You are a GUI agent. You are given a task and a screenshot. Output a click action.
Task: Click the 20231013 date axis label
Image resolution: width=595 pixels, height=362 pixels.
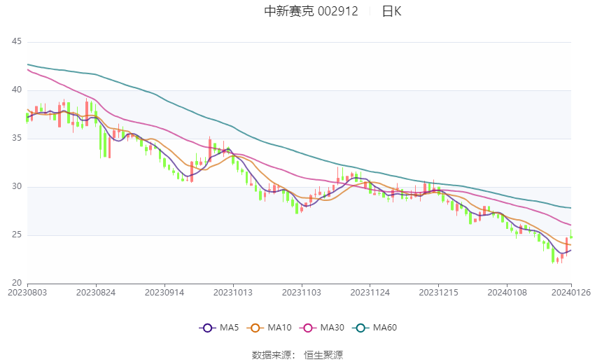pos(233,293)
